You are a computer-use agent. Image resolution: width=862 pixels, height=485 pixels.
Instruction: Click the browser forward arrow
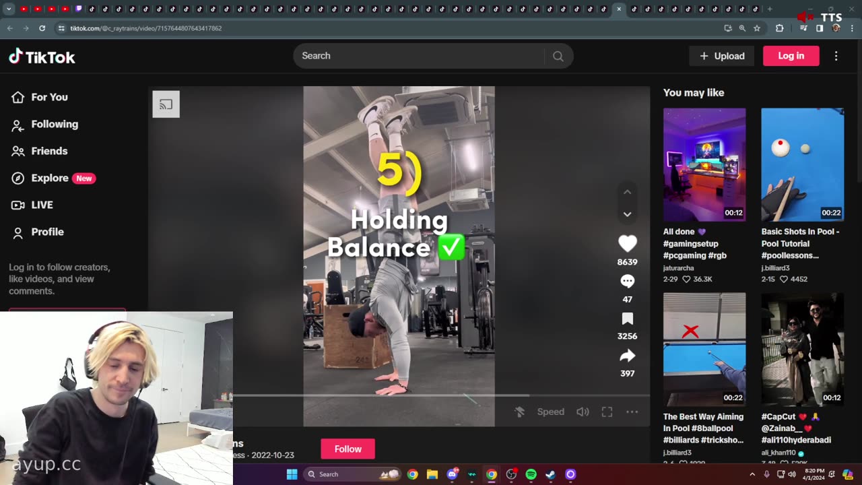[x=26, y=28]
